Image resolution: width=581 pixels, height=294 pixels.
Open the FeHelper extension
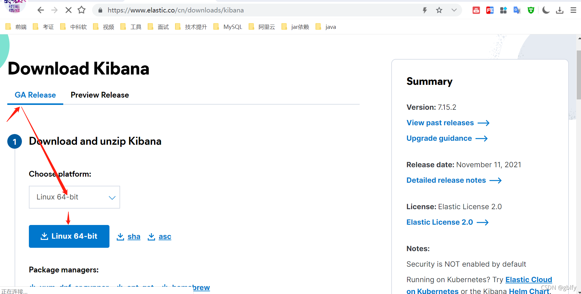[x=490, y=10]
